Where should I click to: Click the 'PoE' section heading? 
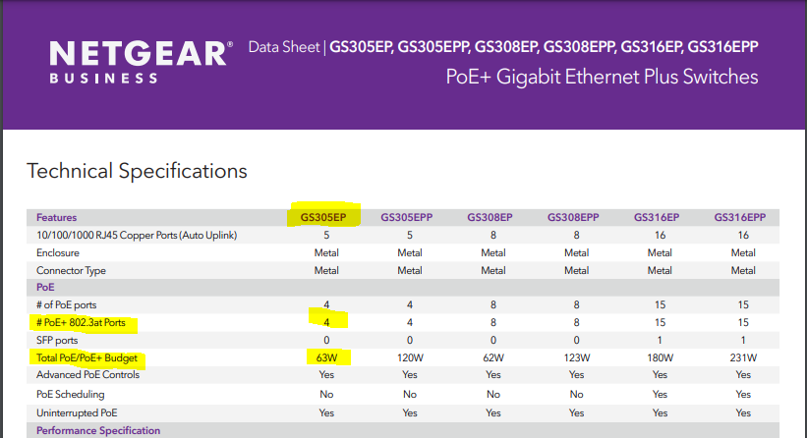tap(45, 288)
